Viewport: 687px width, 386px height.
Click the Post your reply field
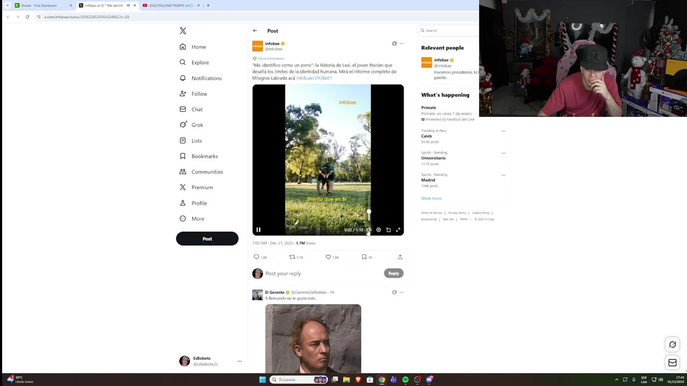(x=322, y=273)
